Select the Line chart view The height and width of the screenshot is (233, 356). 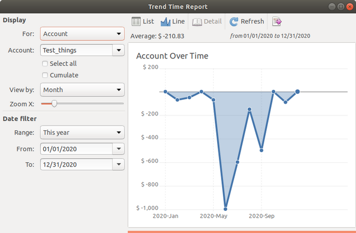pyautogui.click(x=172, y=22)
